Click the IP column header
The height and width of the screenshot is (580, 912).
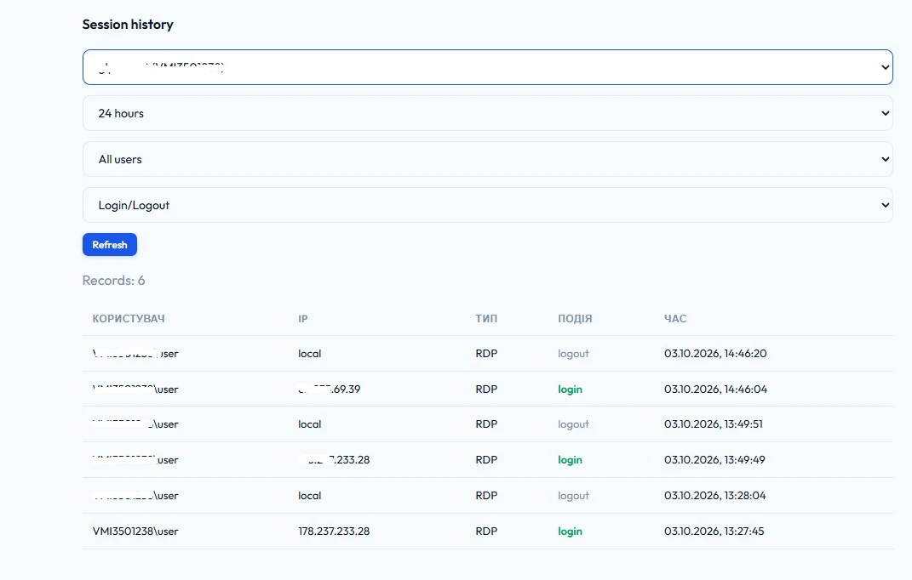click(x=303, y=318)
